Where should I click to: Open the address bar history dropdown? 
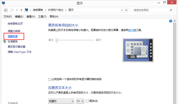122,10
